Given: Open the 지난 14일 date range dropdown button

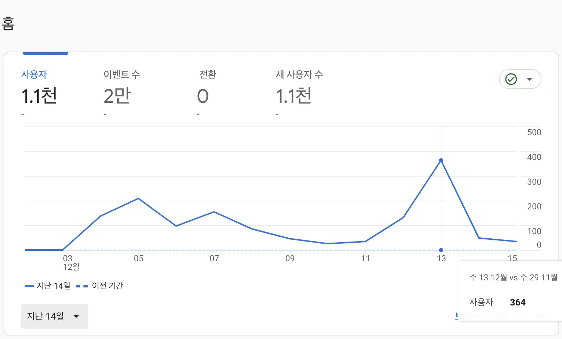Looking at the screenshot, I should coord(54,316).
